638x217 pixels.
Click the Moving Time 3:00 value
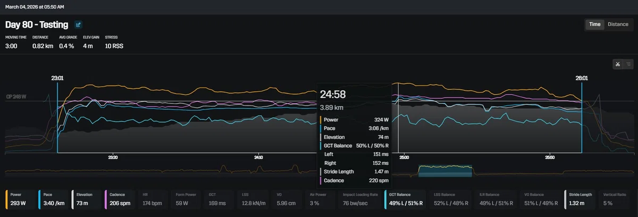[x=11, y=46]
